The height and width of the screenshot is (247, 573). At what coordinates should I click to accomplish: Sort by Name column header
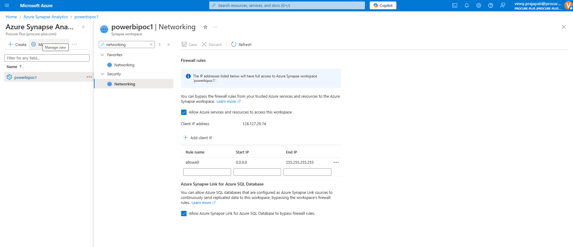[x=15, y=67]
